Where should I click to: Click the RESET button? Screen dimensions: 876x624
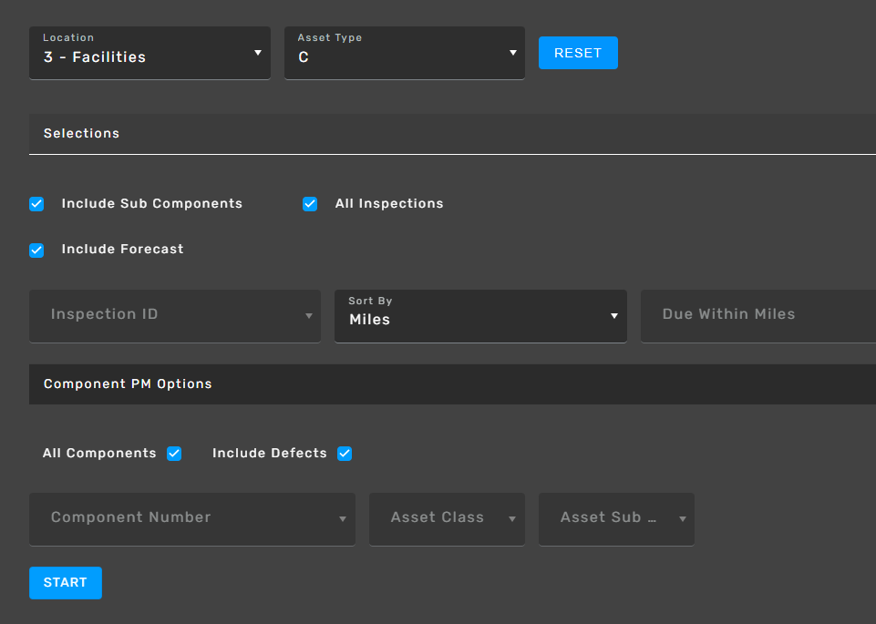pyautogui.click(x=578, y=53)
